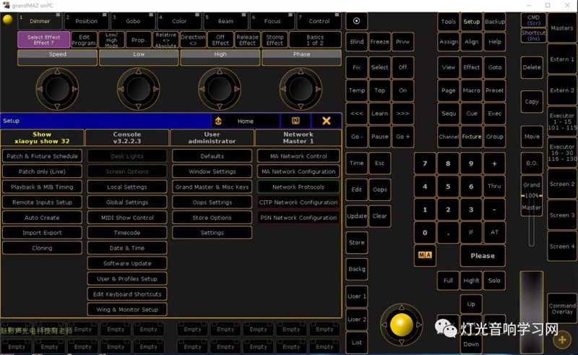Screen dimensions: 578x355
Task: Open the MIDI Show Control settings
Action: pos(127,218)
